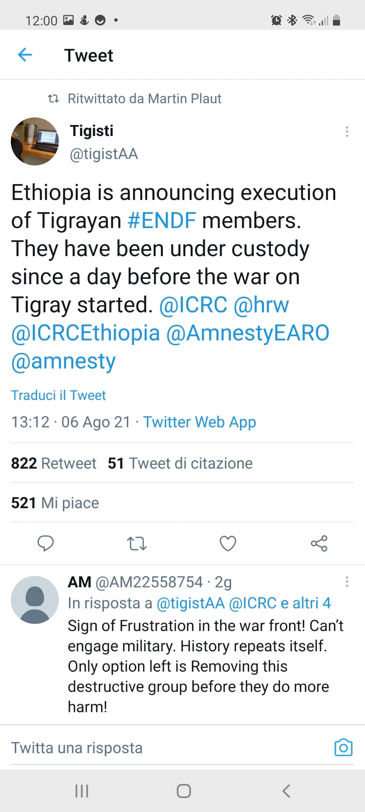
Task: Open the AM reply's three-dot options menu
Action: 347,582
